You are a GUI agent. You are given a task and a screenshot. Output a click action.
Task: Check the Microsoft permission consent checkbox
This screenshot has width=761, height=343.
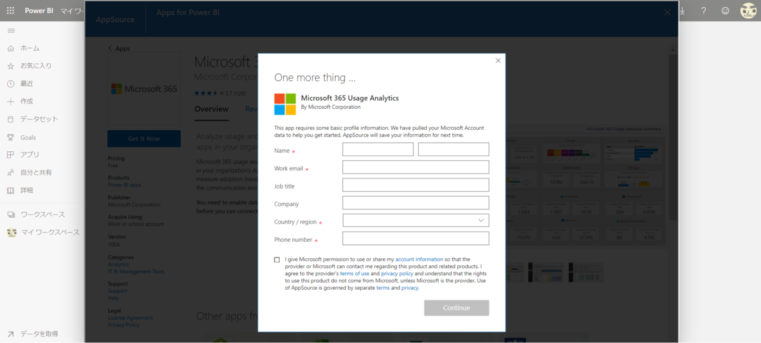tap(277, 259)
